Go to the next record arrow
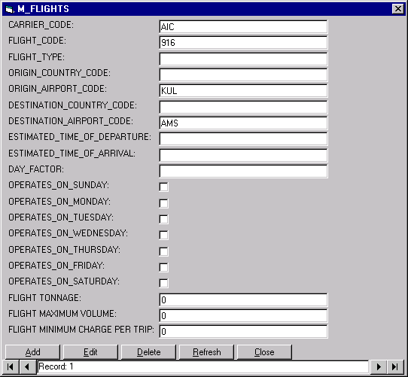Viewport: 408px width, 377px height. pyautogui.click(x=379, y=367)
